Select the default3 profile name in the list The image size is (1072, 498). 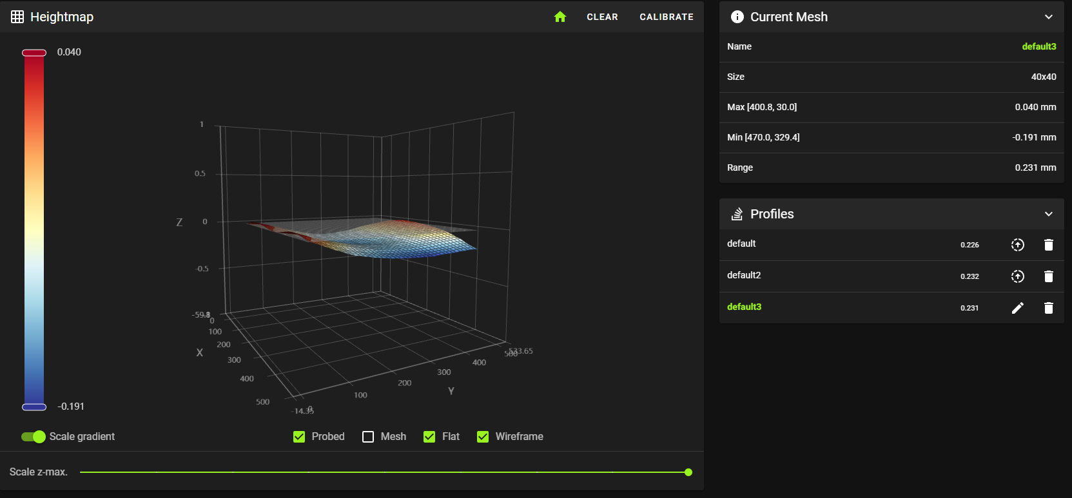(x=744, y=307)
